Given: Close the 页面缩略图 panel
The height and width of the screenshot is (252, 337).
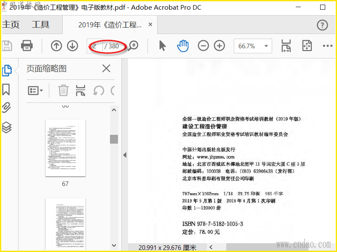Looking at the screenshot, I should 106,68.
